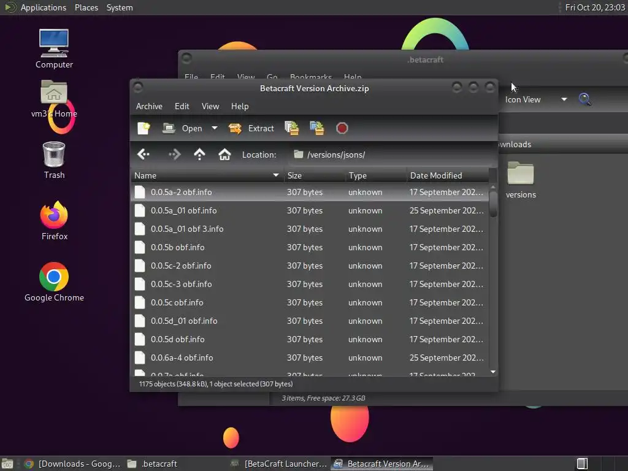
Task: Select file 0.0.5a-2 obf.info
Action: (x=310, y=192)
